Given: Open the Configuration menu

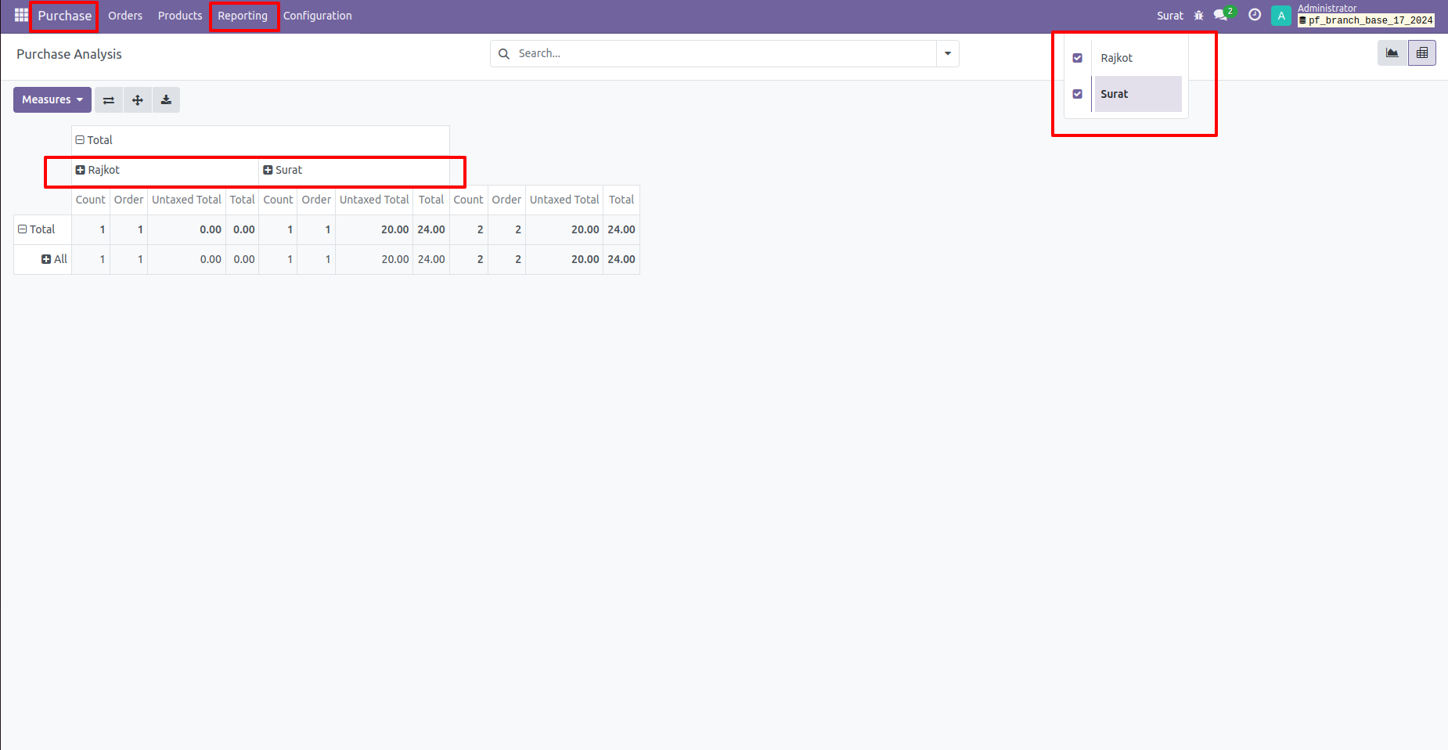Looking at the screenshot, I should [317, 15].
